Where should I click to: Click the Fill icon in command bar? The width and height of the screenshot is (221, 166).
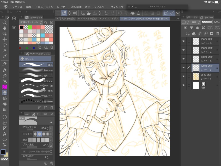[x=133, y=13]
